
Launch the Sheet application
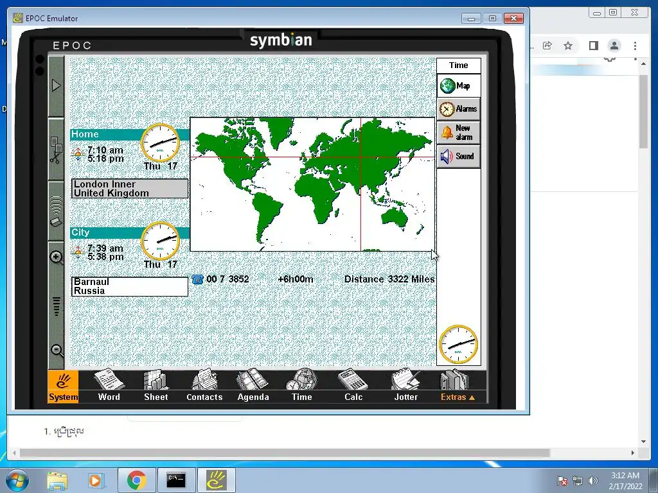point(156,386)
